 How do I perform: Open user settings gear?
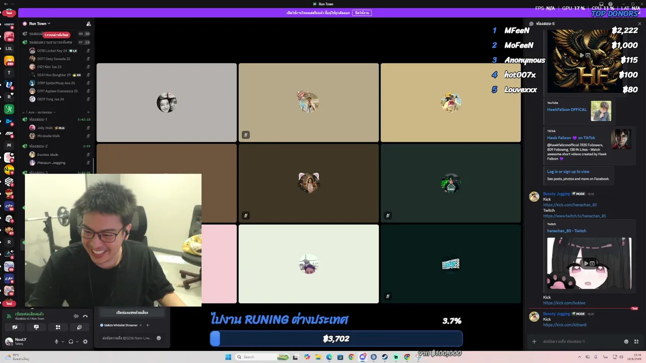[85, 341]
